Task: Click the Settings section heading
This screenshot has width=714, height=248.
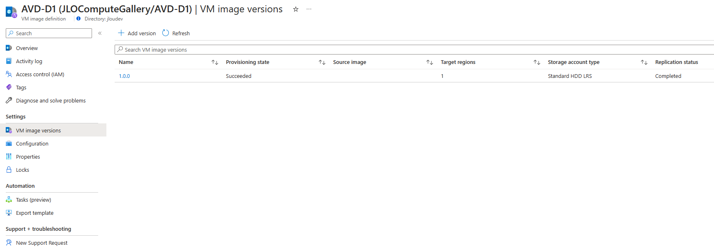Action: point(16,116)
